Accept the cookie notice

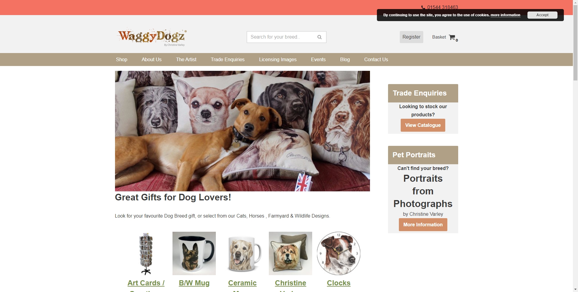542,15
